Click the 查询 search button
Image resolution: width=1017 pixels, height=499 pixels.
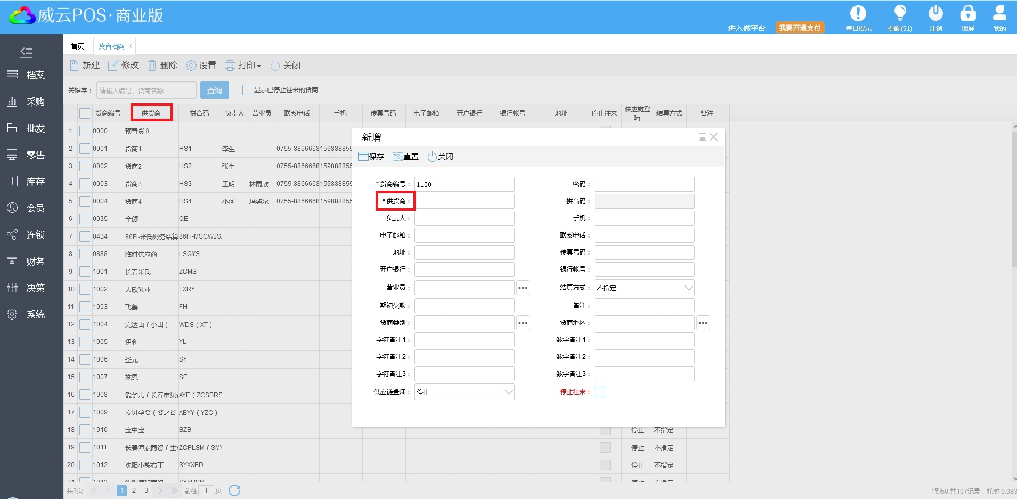pos(215,91)
